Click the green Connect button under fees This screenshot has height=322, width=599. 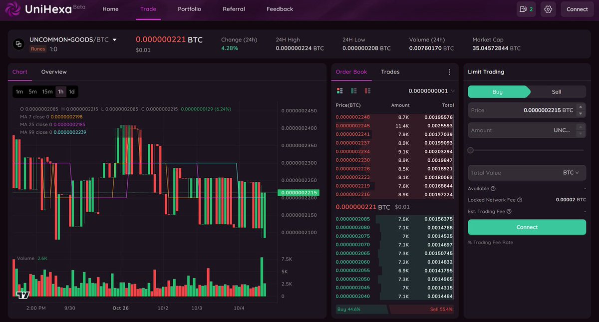(527, 227)
